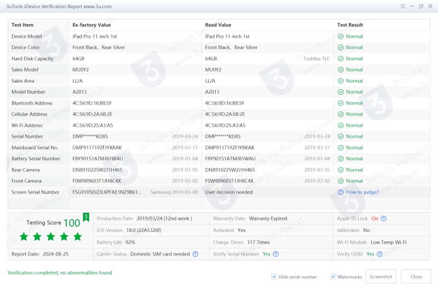Click ex-factory screen serial F5G91050JZJL6PFAE1NZ9B61
Screen dimensions: 438x290
[x=107, y=192]
